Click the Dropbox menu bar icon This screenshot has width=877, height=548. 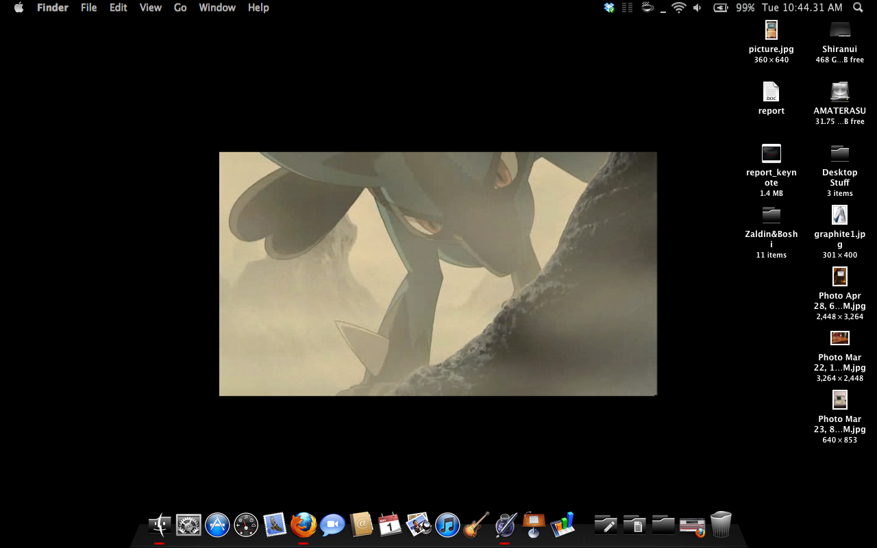[609, 8]
